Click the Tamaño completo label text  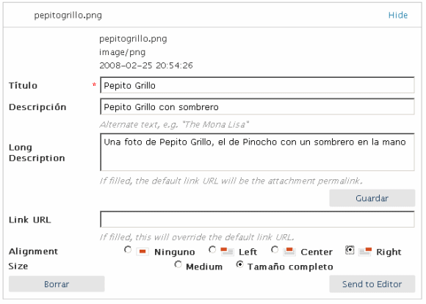tap(290, 267)
